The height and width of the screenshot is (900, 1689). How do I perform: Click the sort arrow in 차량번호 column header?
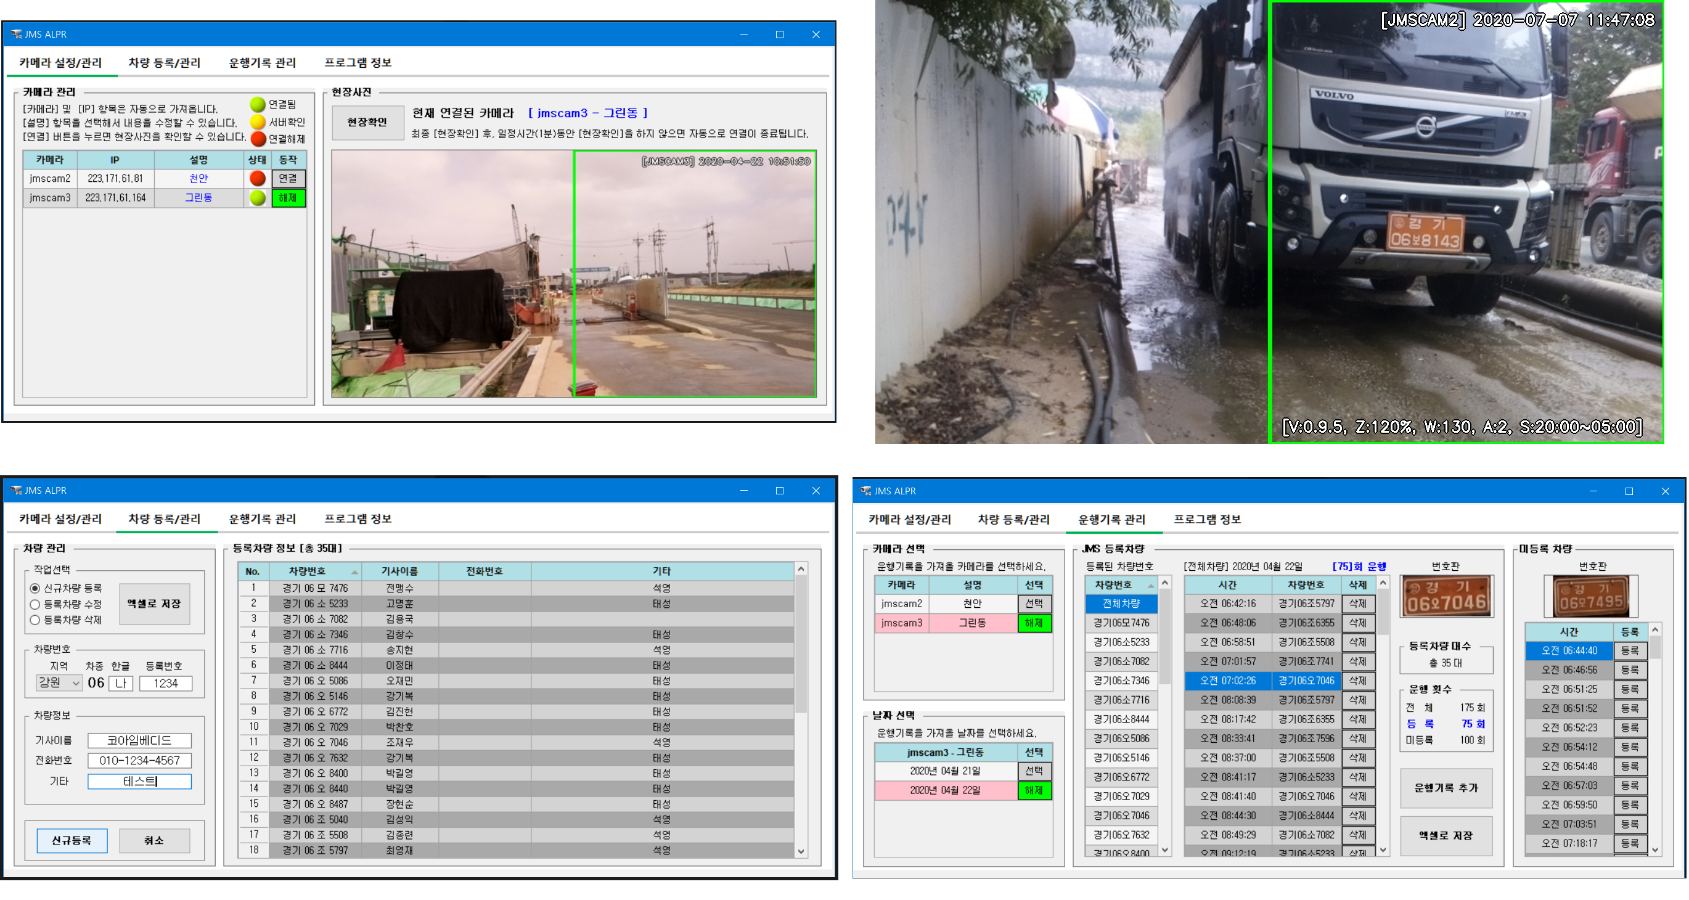(x=354, y=571)
